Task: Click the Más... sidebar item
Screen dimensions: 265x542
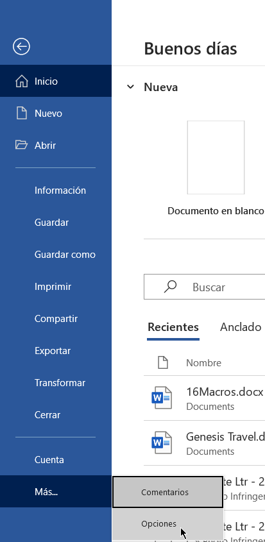Action: pos(56,491)
